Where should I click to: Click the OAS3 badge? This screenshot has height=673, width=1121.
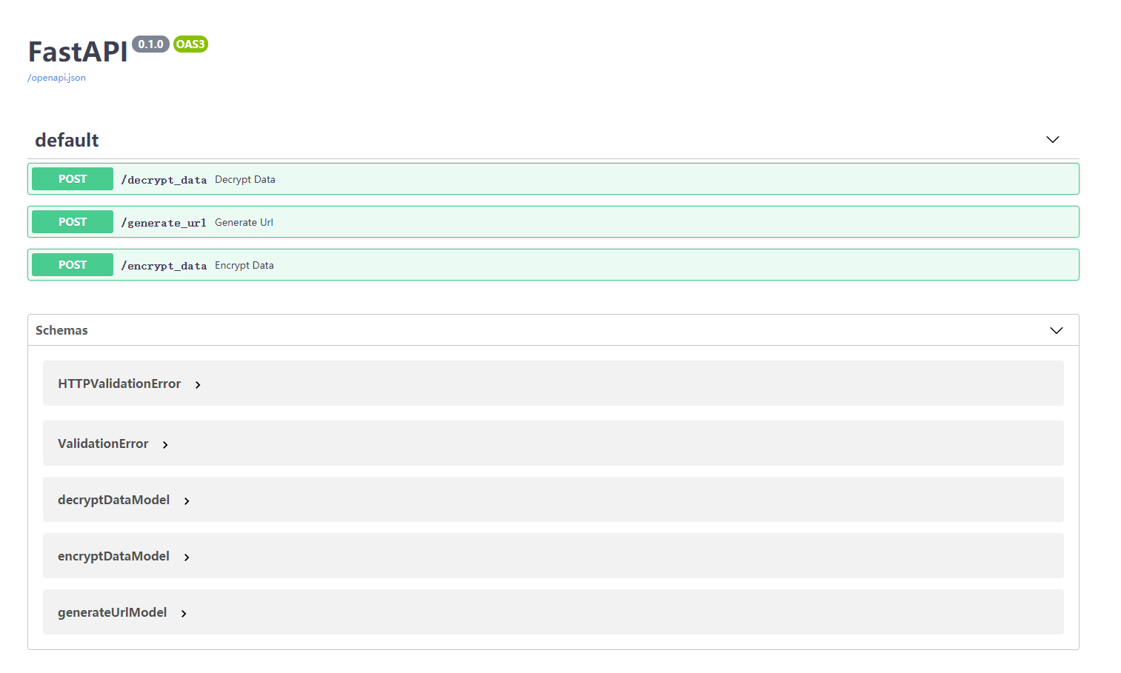pos(190,44)
